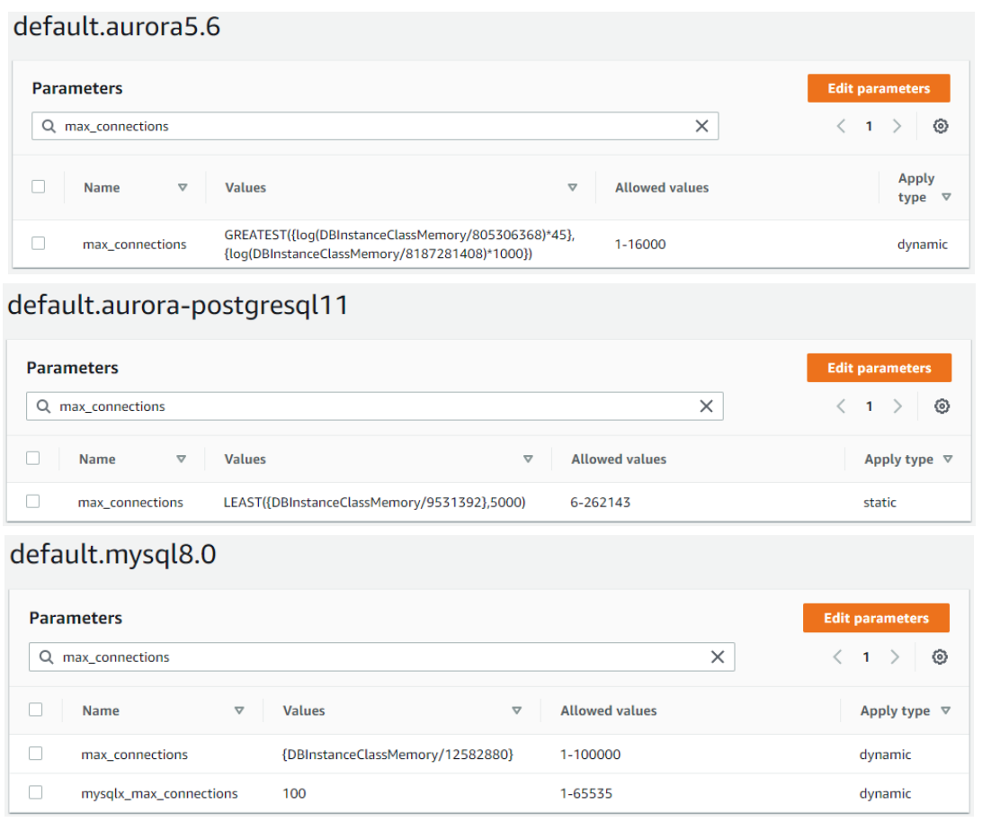Sort by Apply type arrow in aurora5.6 table

946,197
